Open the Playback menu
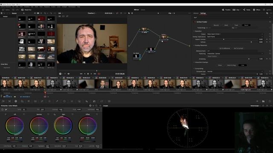The width and height of the screenshot is (273, 153). pyautogui.click(x=47, y=7)
